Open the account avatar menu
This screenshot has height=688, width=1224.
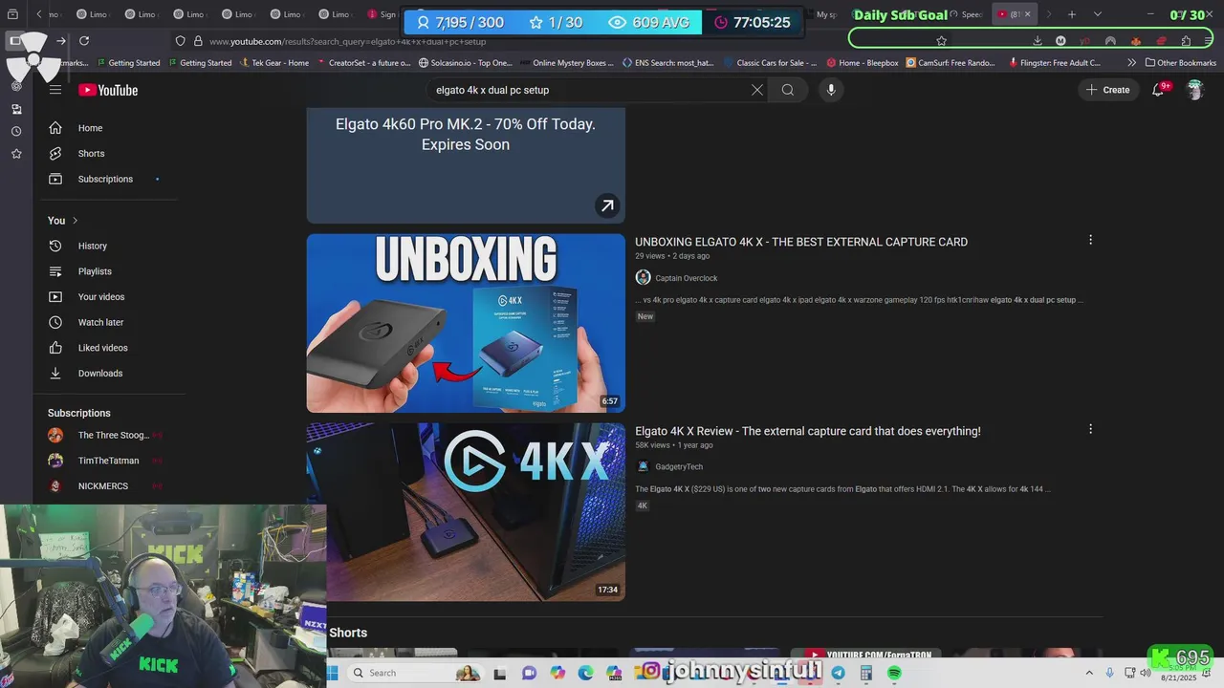click(x=1194, y=90)
